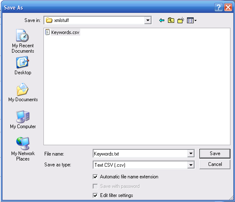Open the My Documents location
The image size is (235, 202).
point(23,92)
